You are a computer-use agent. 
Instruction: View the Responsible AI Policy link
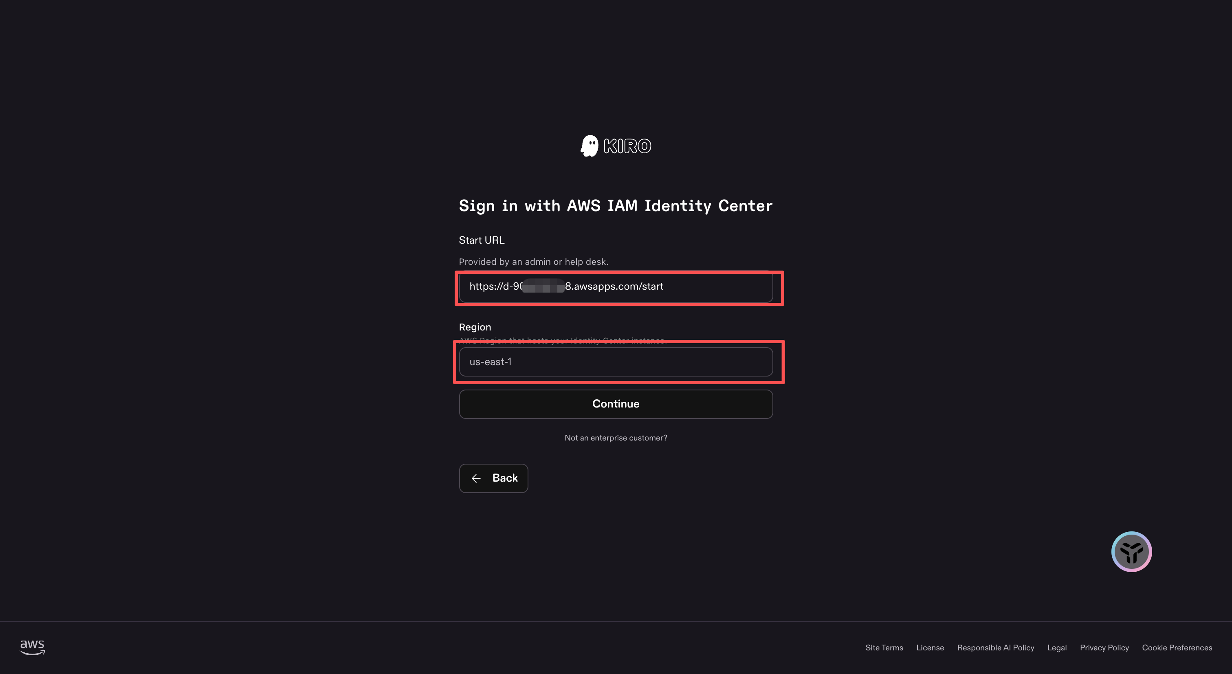click(995, 648)
